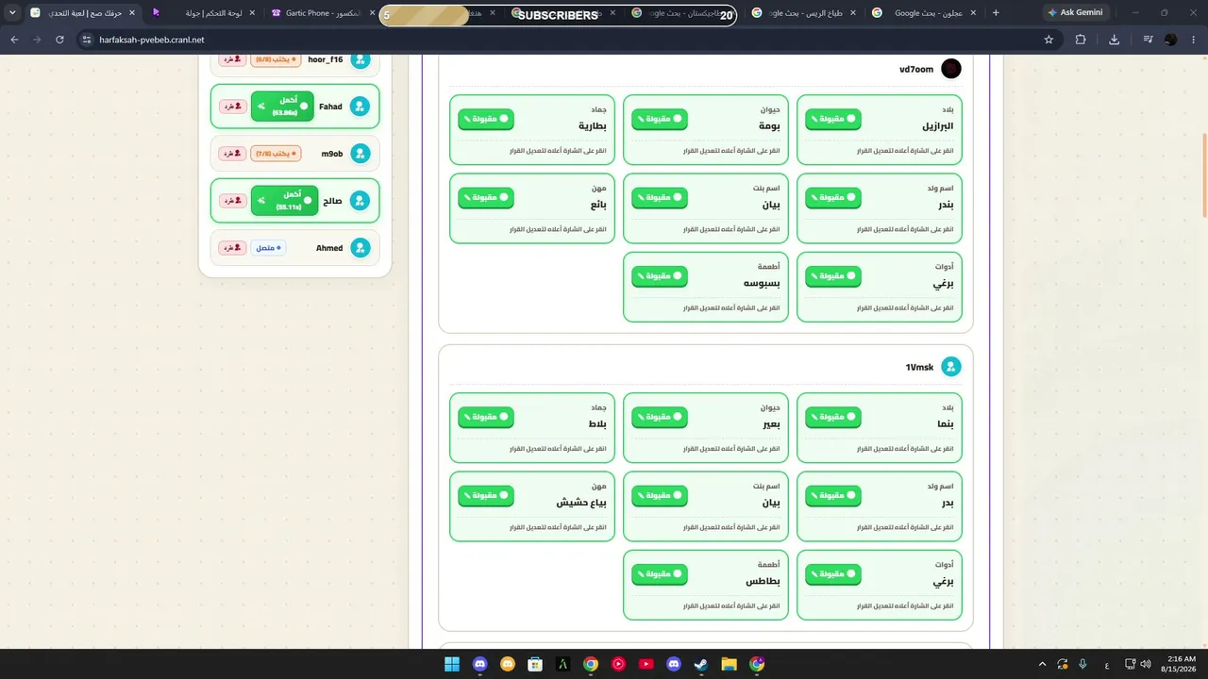
Task: Open the clock and date in taskbar
Action: [1181, 664]
